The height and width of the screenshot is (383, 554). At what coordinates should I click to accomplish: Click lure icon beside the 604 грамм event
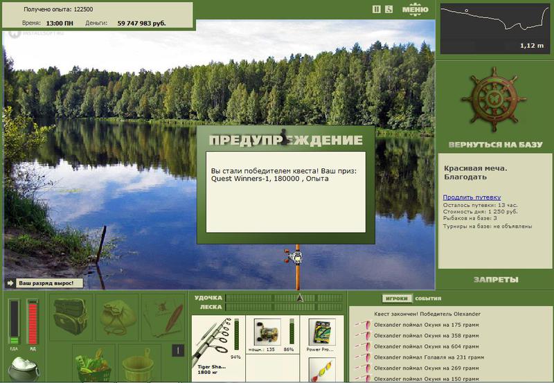click(x=363, y=346)
